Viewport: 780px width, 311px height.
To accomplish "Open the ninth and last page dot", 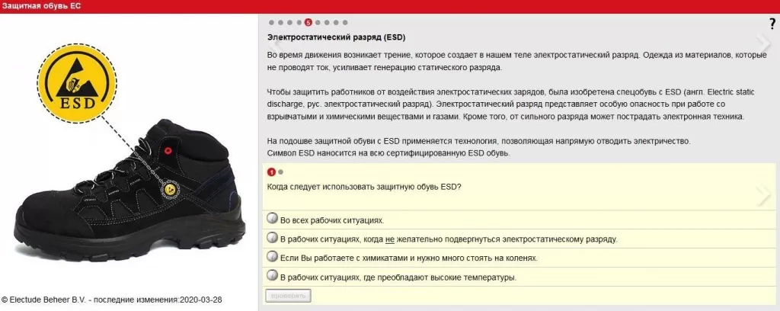I will coord(345,22).
